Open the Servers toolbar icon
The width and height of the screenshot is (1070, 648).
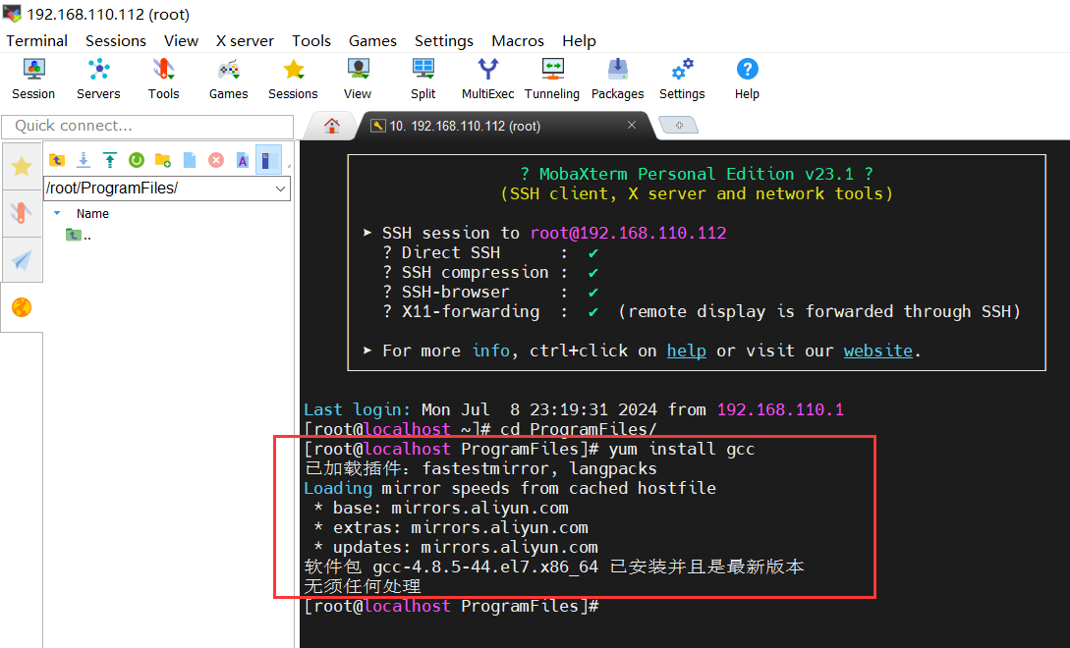coord(98,80)
